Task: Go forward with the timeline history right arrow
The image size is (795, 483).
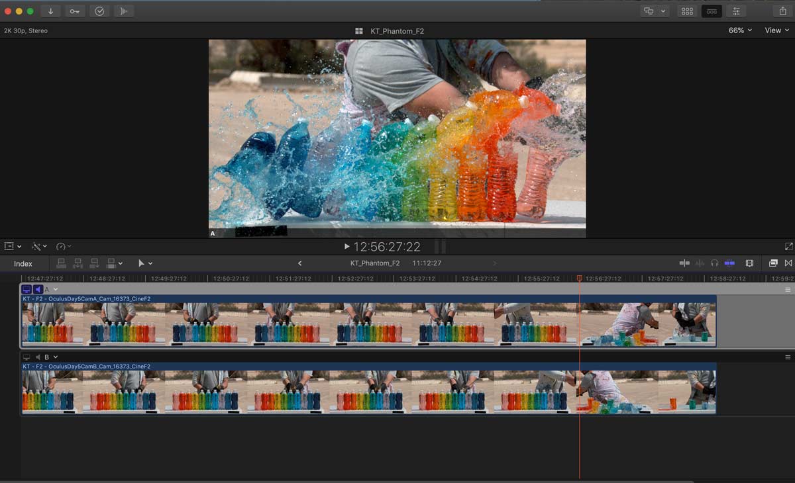Action: (494, 263)
